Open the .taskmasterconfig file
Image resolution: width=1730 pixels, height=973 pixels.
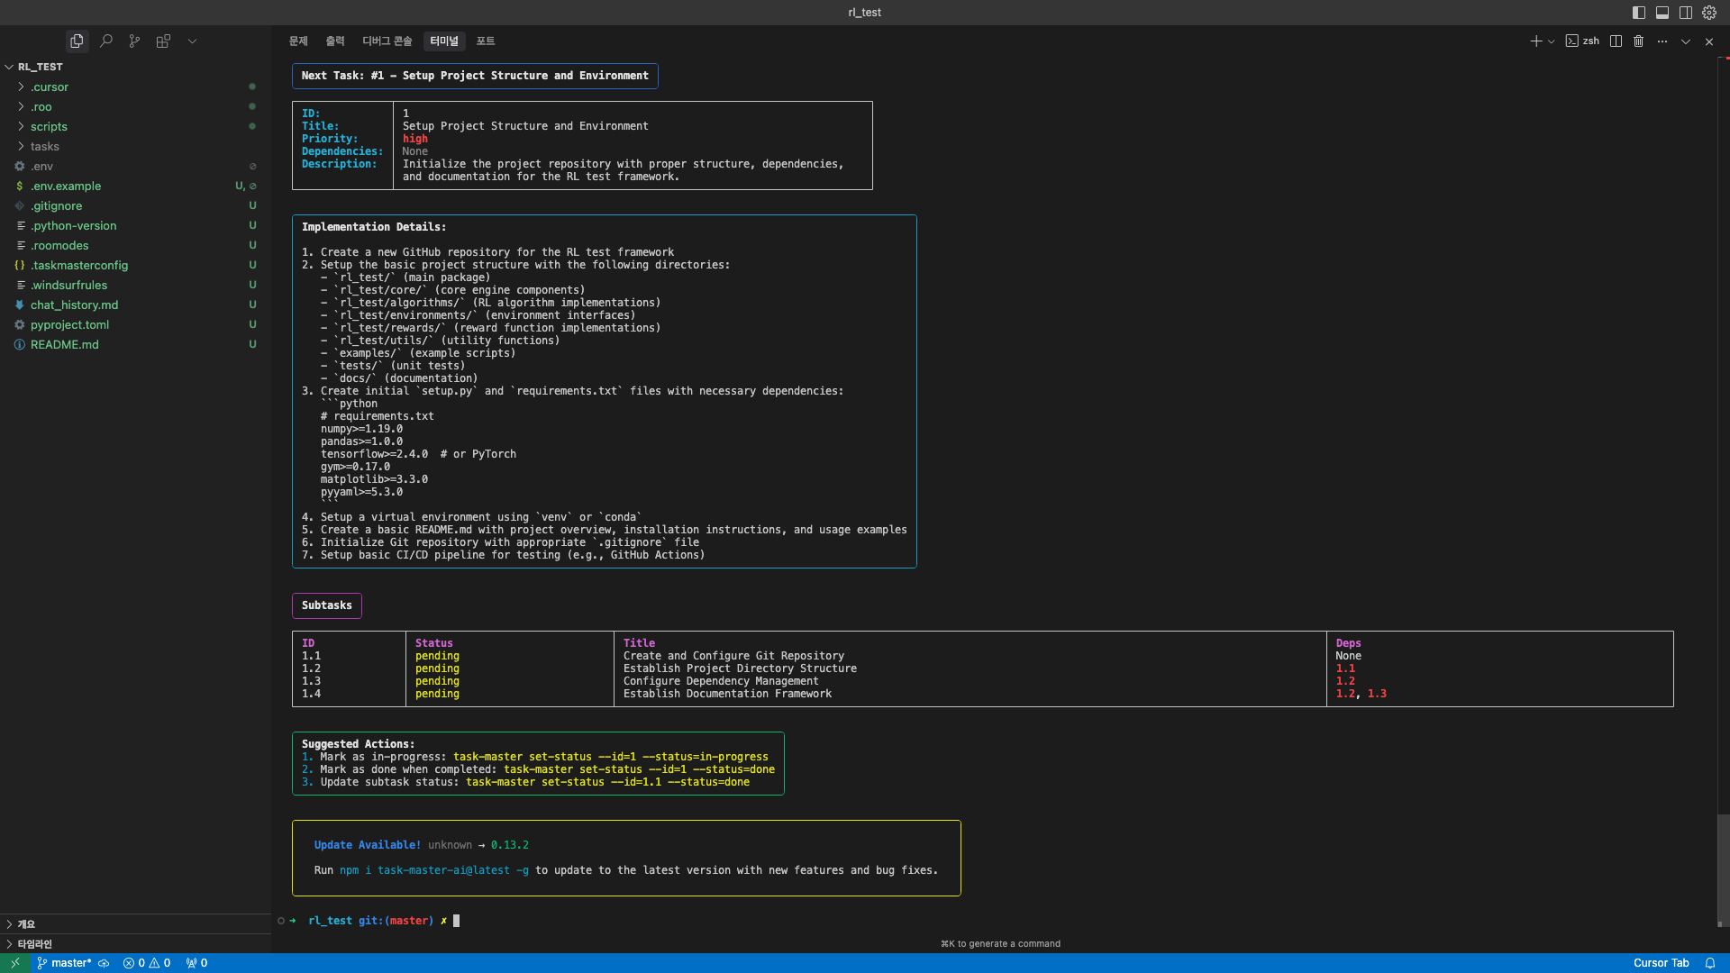[135, 266]
